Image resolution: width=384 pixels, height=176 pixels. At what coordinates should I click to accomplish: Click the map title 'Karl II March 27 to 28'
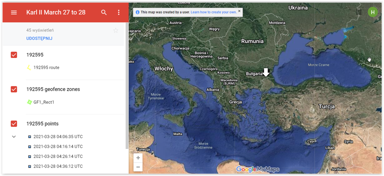coord(56,12)
